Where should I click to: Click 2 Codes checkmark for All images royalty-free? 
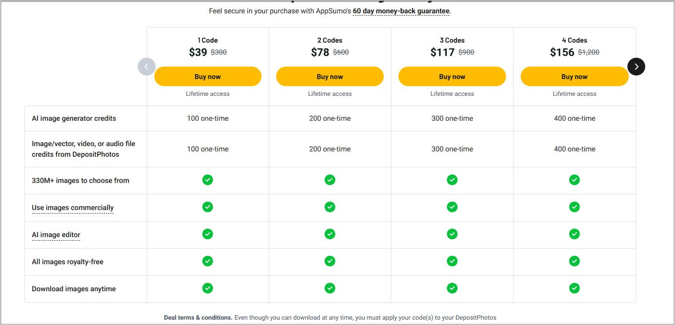(x=329, y=261)
